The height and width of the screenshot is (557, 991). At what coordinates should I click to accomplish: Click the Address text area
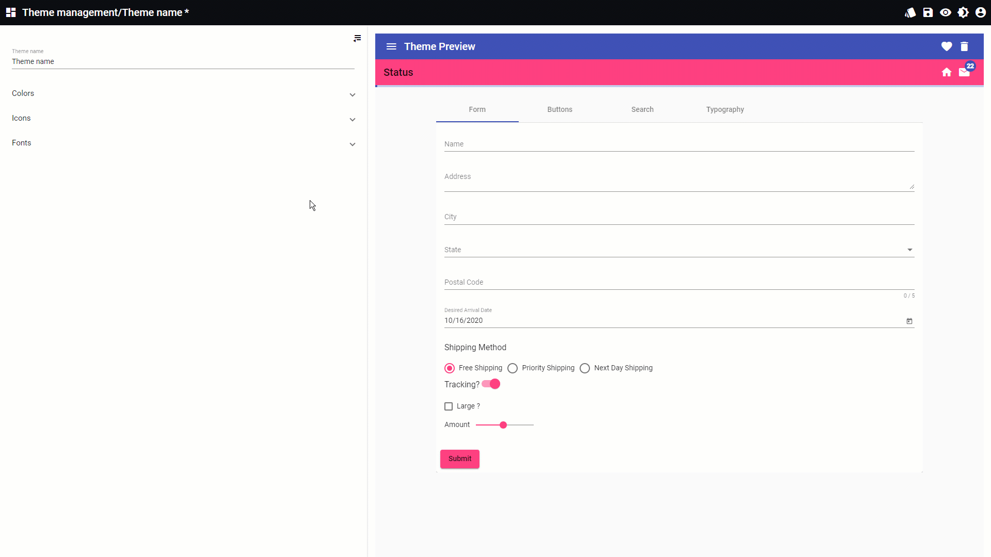pyautogui.click(x=679, y=179)
